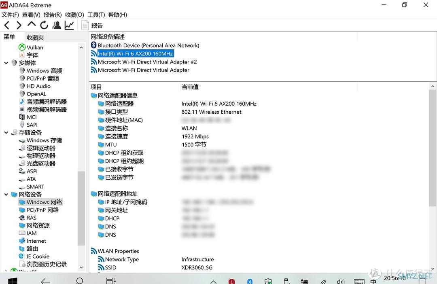This screenshot has height=284, width=437.
Task: Collapse the 网络设备 tree node
Action: click(6, 195)
